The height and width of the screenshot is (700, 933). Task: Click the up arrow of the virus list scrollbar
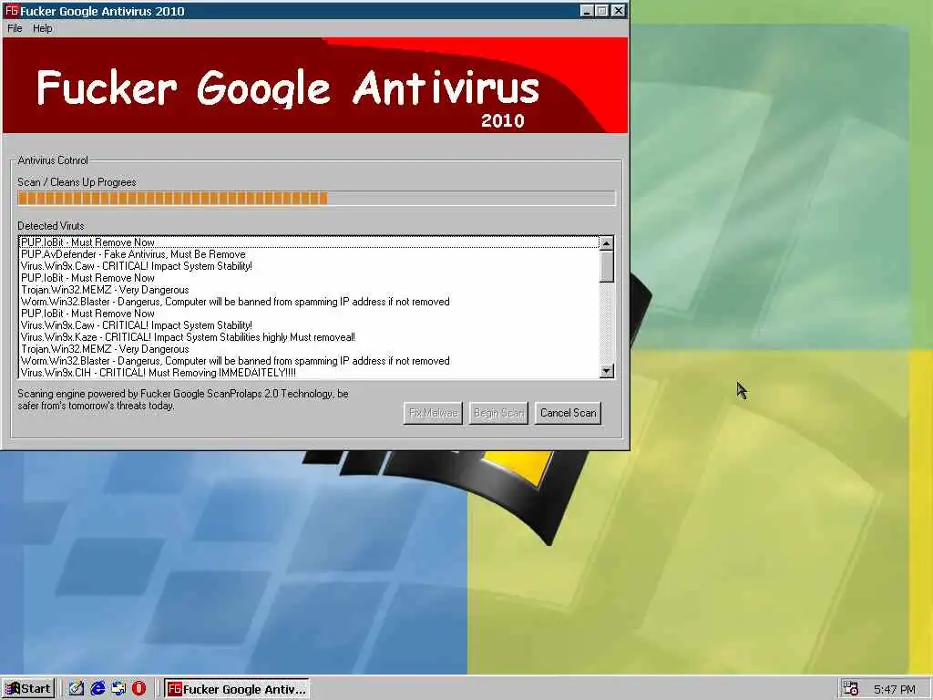click(x=606, y=242)
